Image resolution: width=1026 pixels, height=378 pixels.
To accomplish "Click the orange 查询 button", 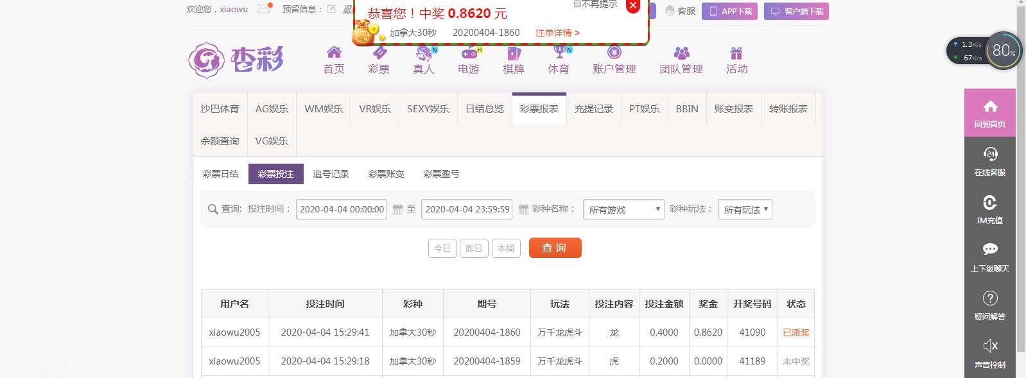I will 555,248.
